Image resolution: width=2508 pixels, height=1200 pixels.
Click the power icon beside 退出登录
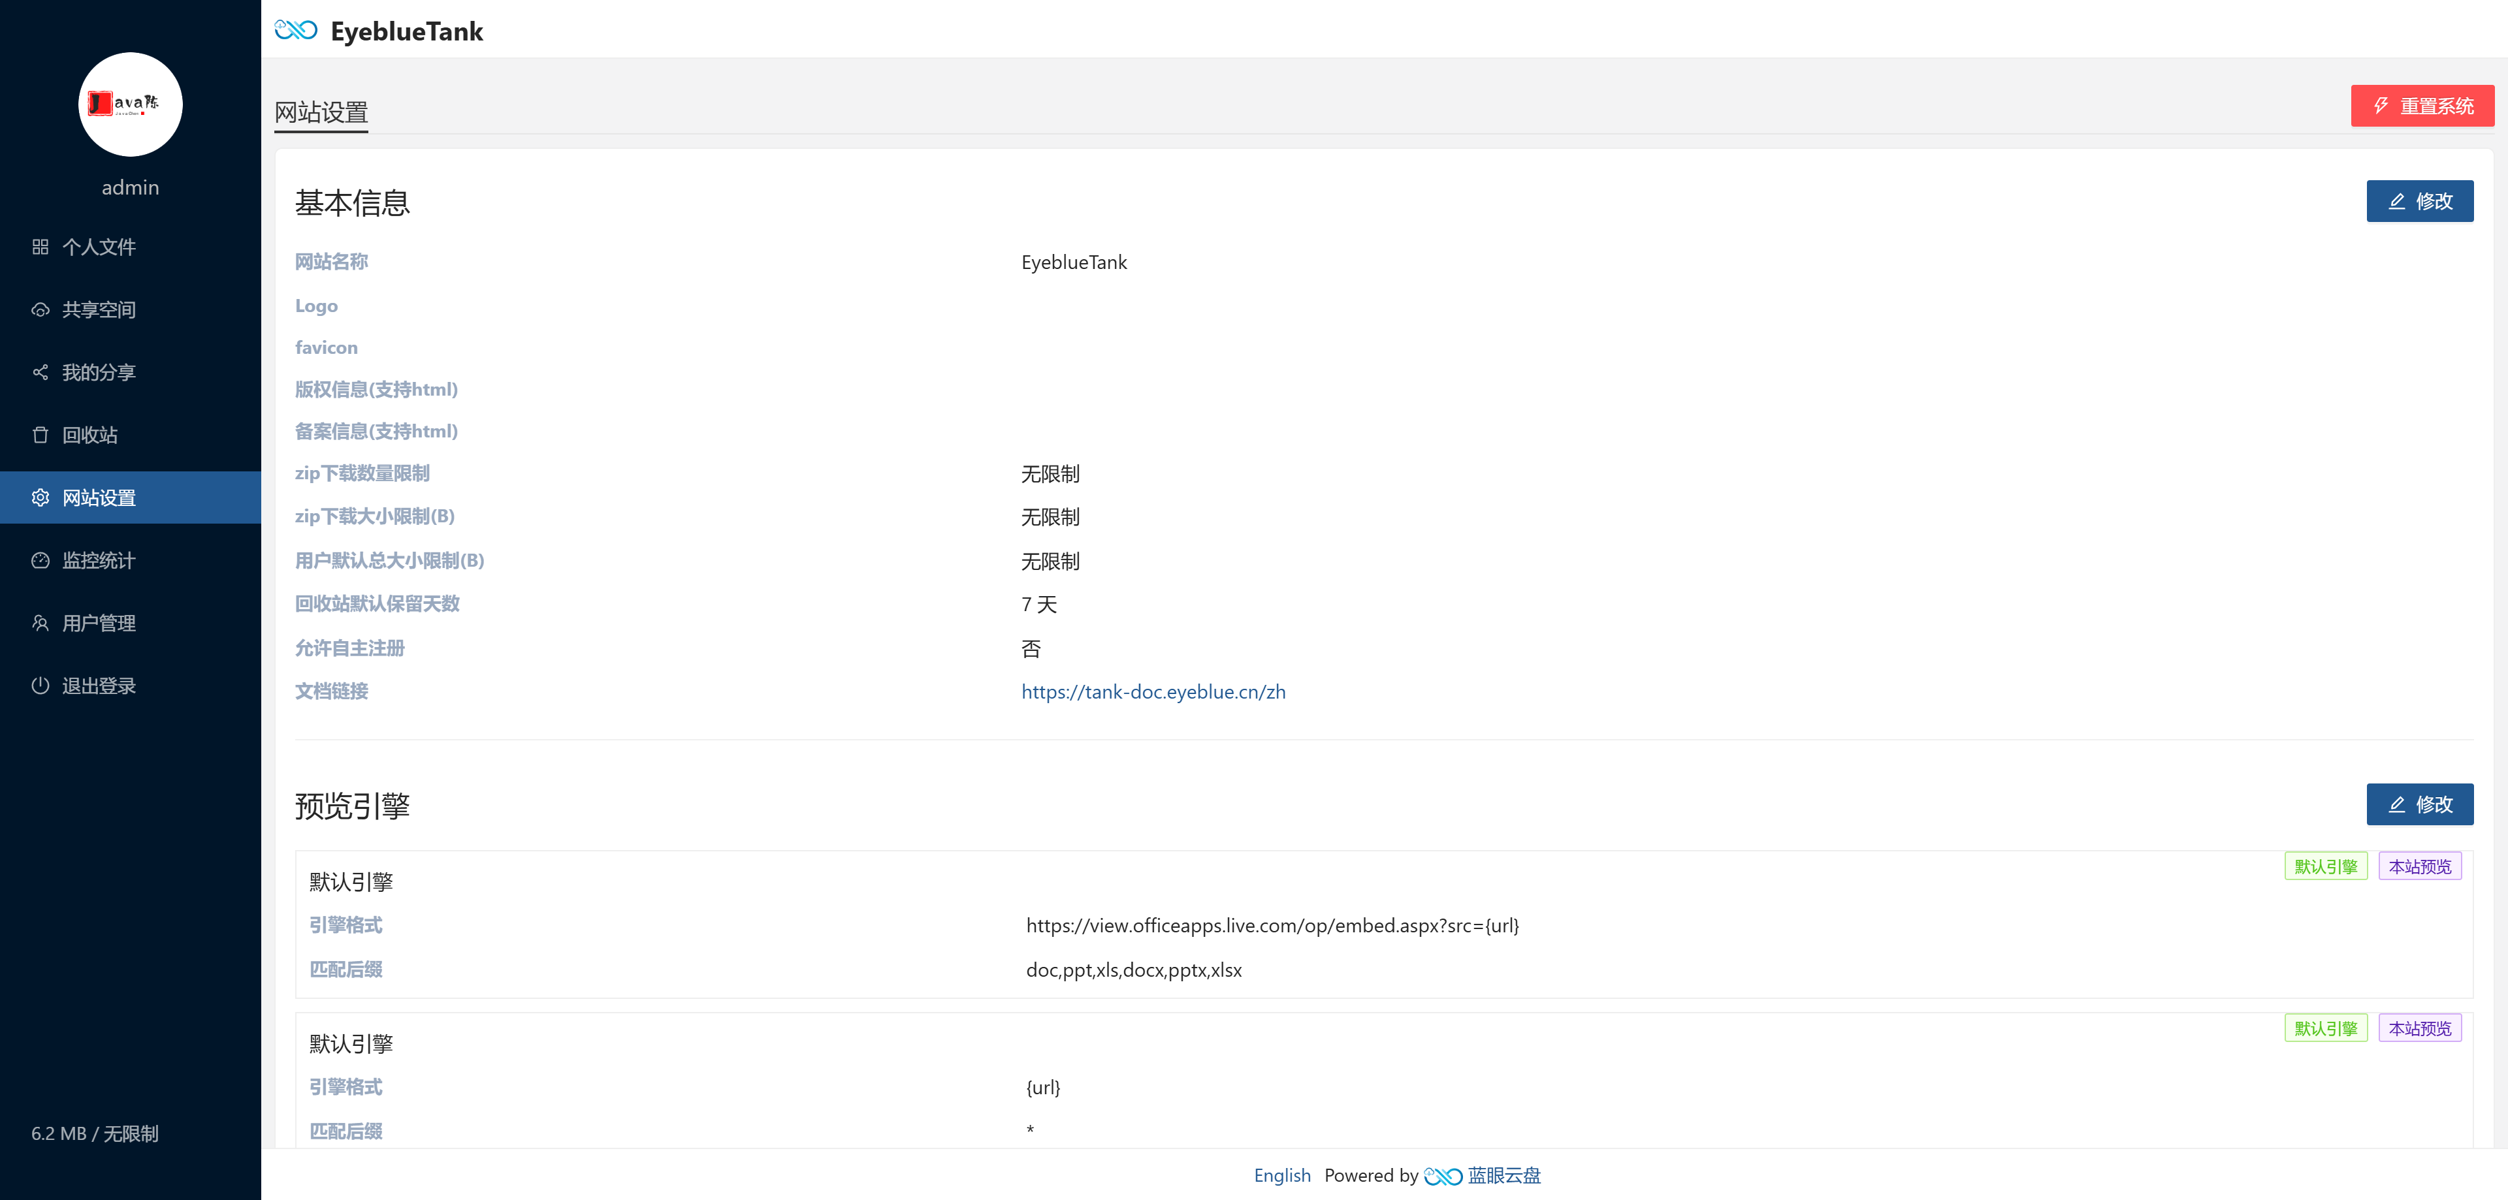coord(40,686)
